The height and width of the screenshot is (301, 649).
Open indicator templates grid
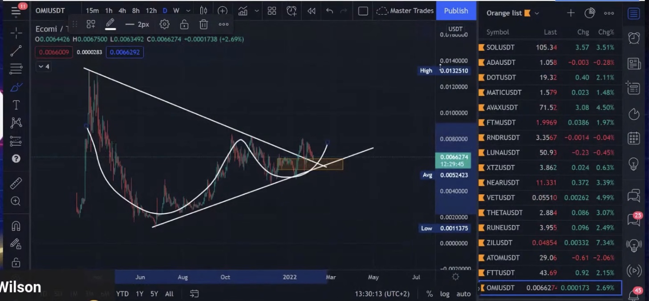tap(272, 11)
